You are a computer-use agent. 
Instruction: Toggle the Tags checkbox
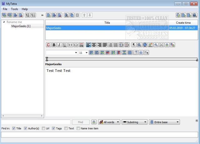[53, 128]
